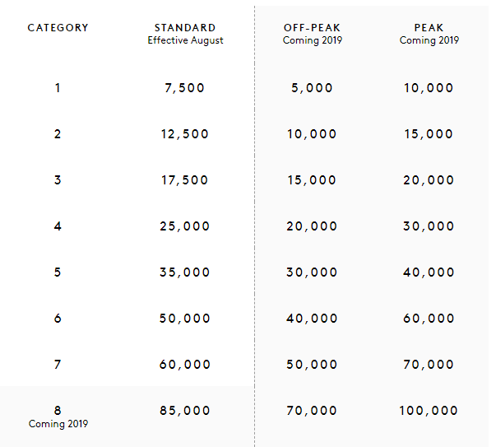Select the 100,000 Peak points cell
The image size is (496, 447).
tap(429, 411)
